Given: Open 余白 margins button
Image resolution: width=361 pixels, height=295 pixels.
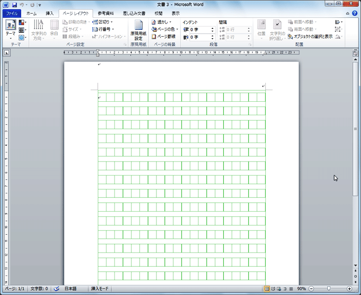Looking at the screenshot, I should coord(54,30).
